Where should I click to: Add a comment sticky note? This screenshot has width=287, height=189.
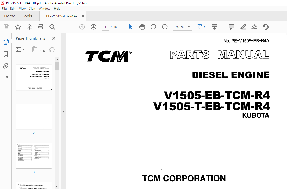click(x=231, y=27)
